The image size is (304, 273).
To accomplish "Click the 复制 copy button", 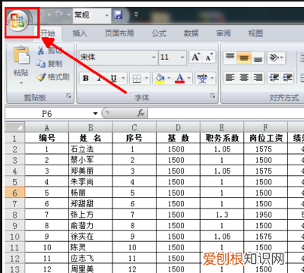I will 49,64.
